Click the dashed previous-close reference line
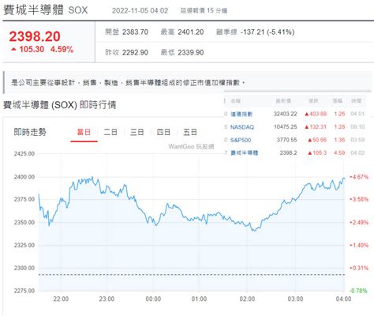 tap(192, 275)
